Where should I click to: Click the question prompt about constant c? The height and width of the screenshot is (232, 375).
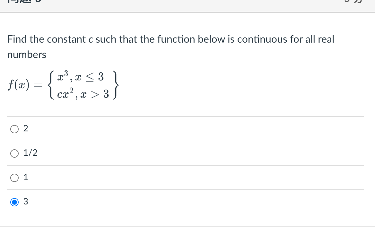[170, 46]
